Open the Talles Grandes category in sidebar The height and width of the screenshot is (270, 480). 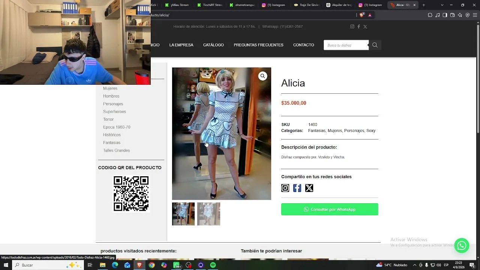pos(116,150)
